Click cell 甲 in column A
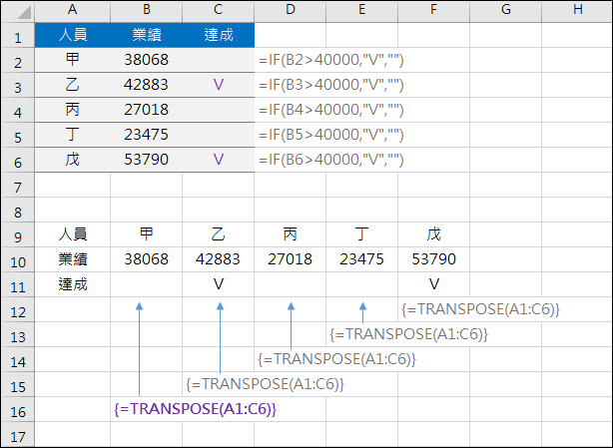This screenshot has width=613, height=448. click(73, 60)
